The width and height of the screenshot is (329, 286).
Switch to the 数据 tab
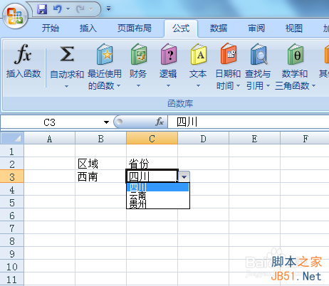tap(219, 28)
